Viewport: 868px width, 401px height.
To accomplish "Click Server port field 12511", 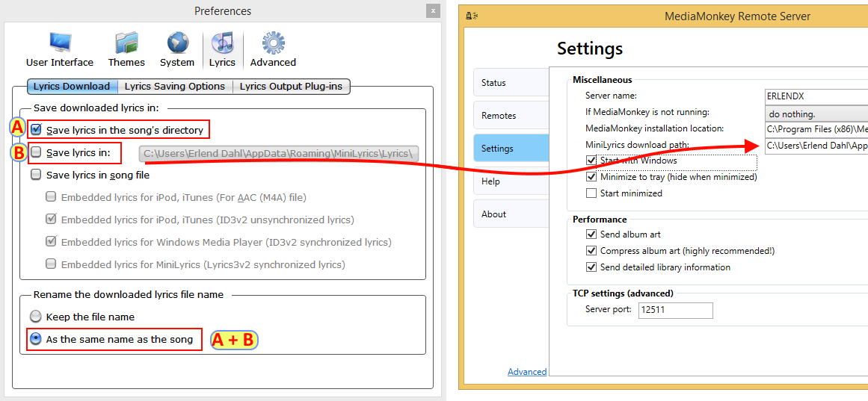I will pos(675,311).
